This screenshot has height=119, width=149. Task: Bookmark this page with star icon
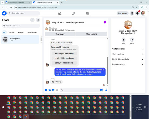pos(136,7)
